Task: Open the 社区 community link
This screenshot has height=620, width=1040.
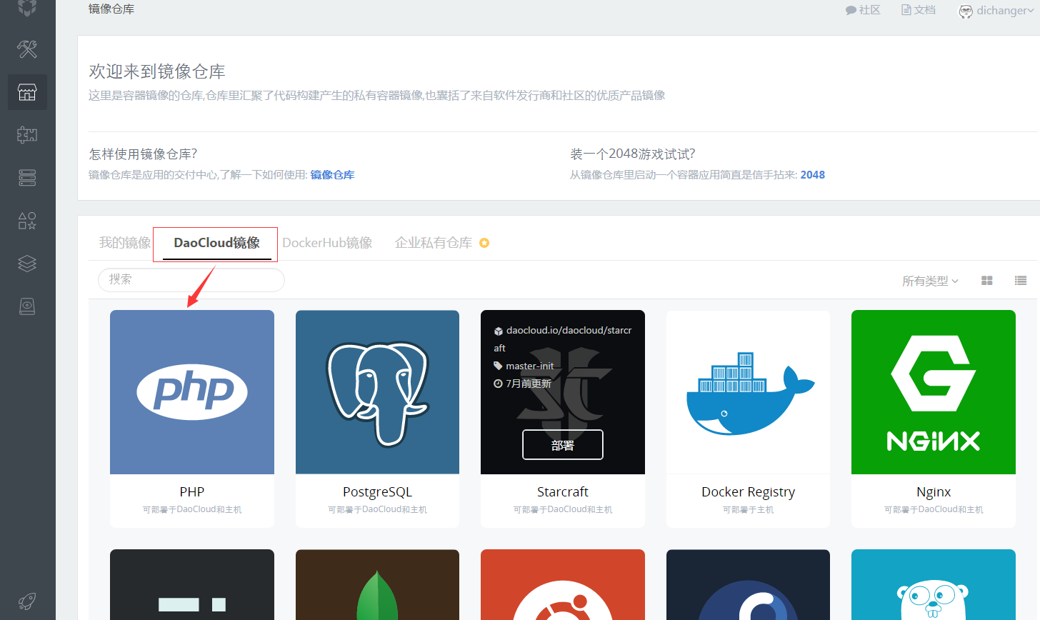Action: [863, 10]
